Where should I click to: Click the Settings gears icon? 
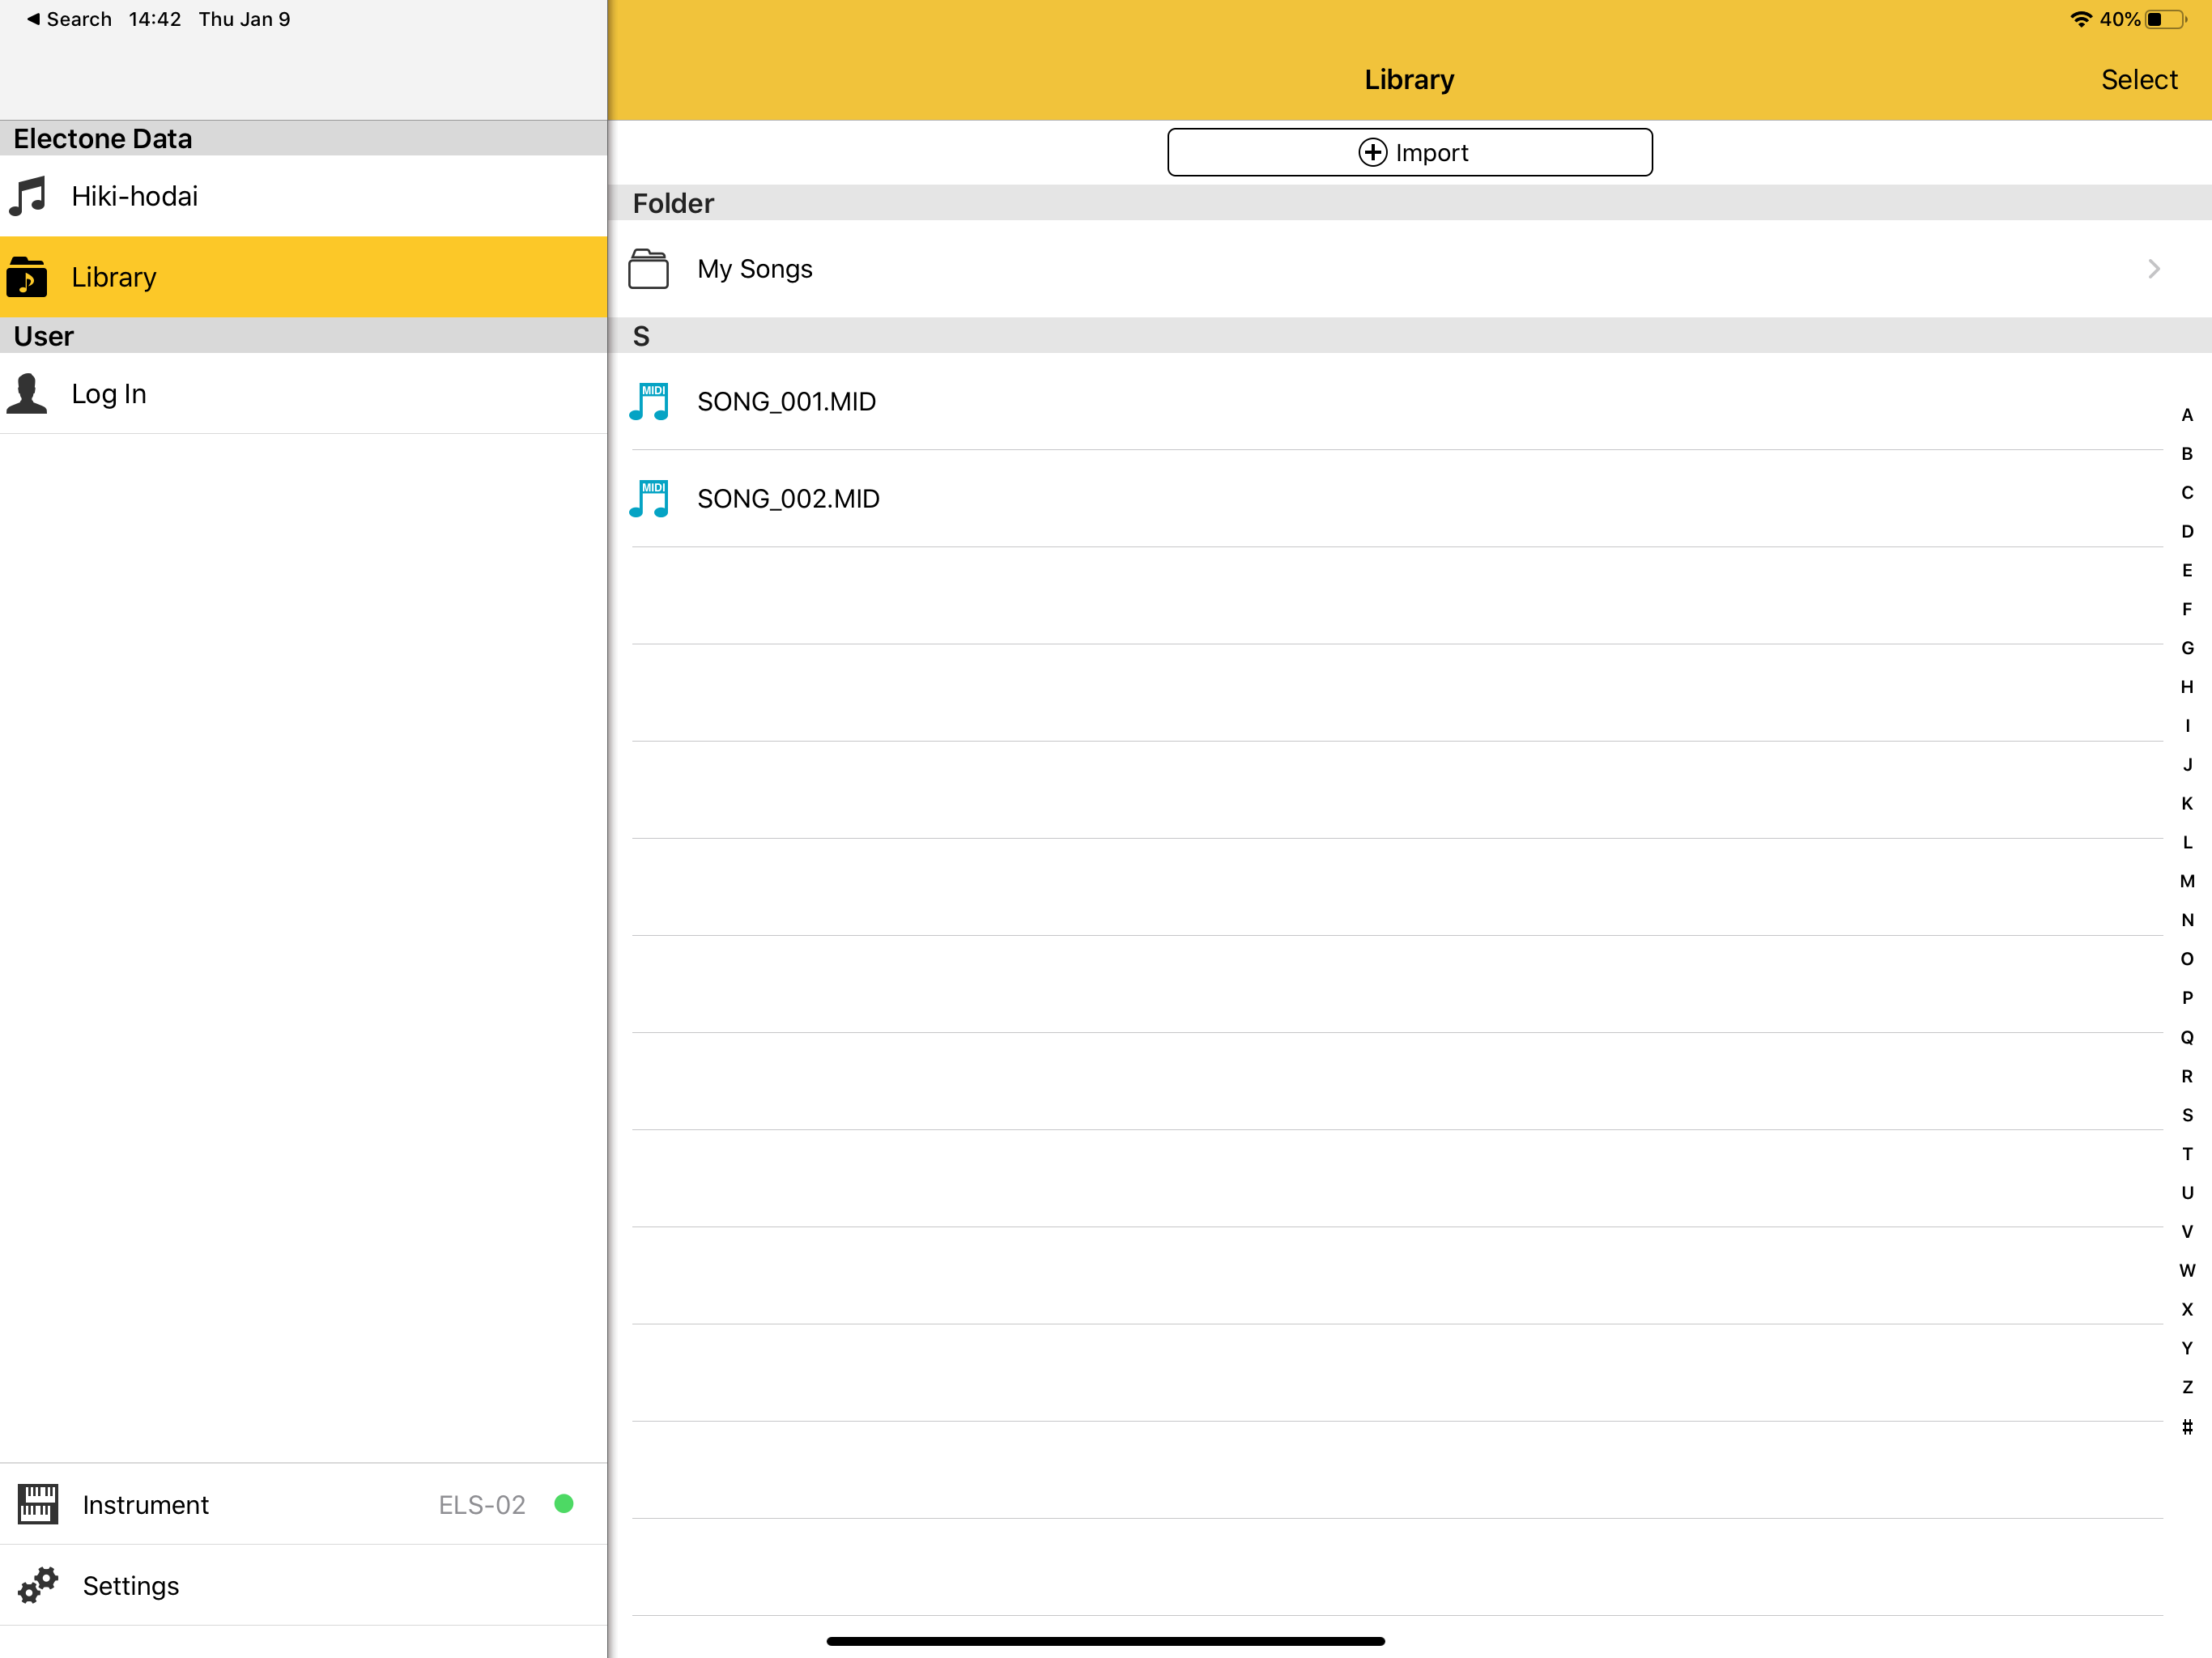click(x=38, y=1585)
